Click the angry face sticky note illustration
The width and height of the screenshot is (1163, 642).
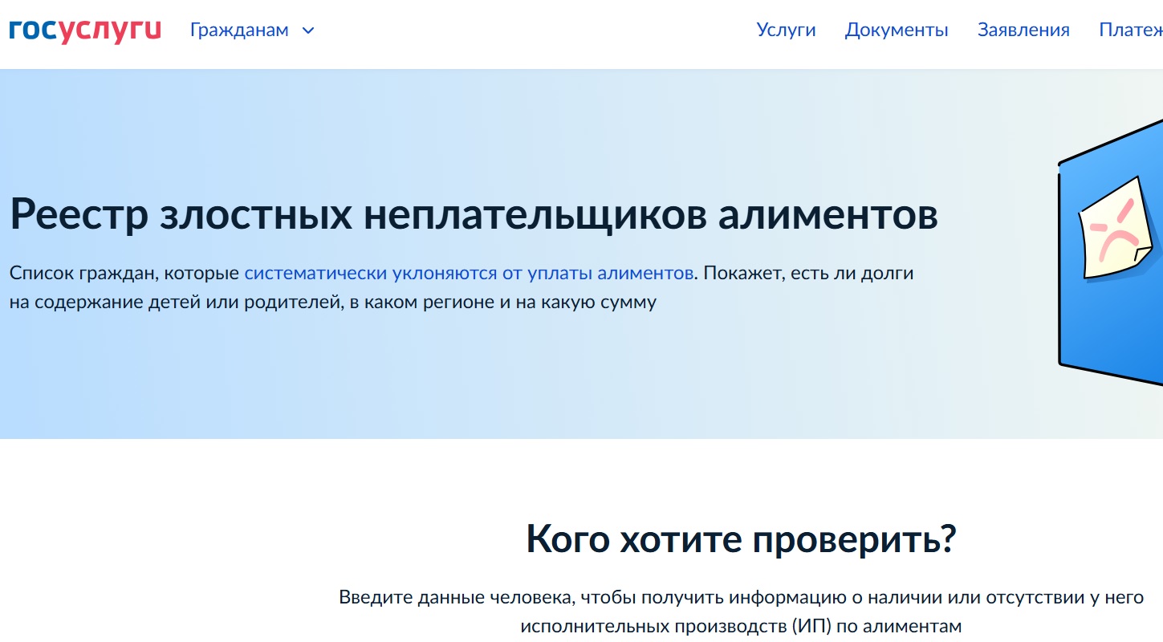pyautogui.click(x=1114, y=230)
